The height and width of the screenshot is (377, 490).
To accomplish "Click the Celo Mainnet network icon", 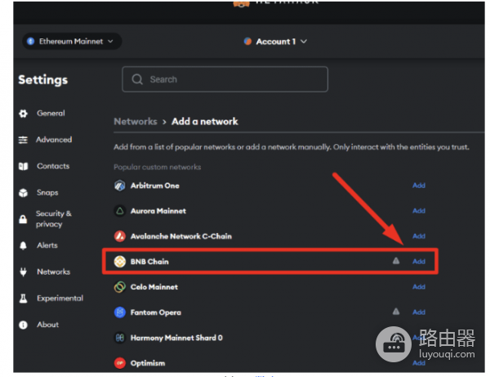I will (120, 287).
